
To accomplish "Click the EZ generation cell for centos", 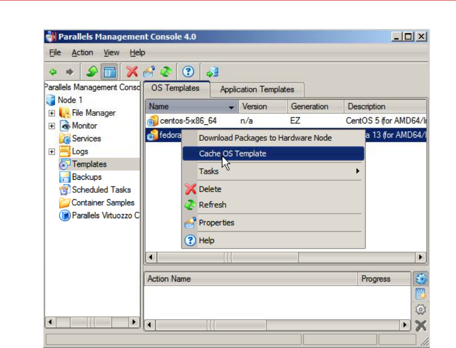I will click(295, 121).
